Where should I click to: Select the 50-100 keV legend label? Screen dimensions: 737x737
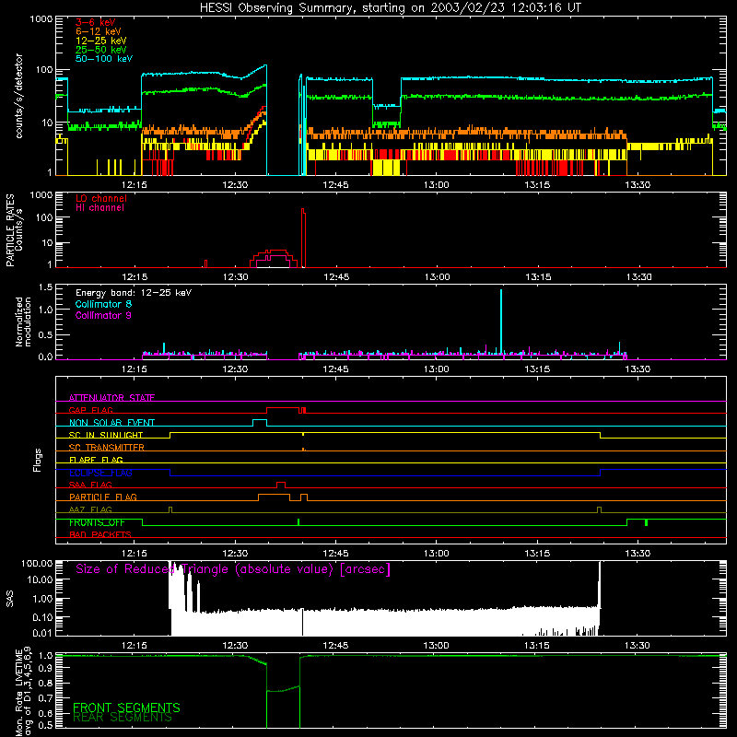(x=104, y=59)
